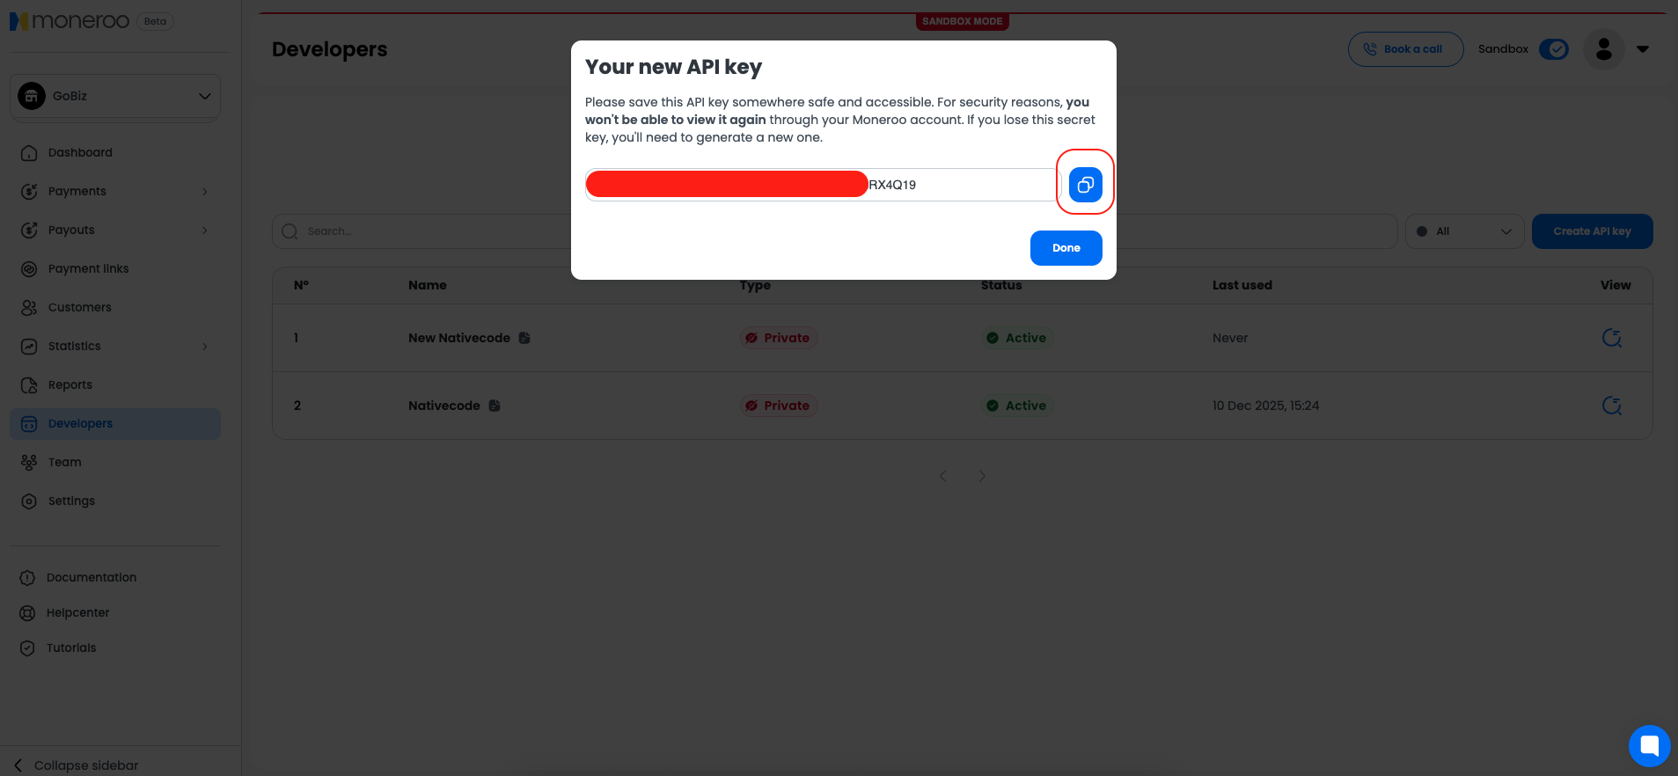Click the Create API key button
The height and width of the screenshot is (776, 1678).
[x=1592, y=231]
